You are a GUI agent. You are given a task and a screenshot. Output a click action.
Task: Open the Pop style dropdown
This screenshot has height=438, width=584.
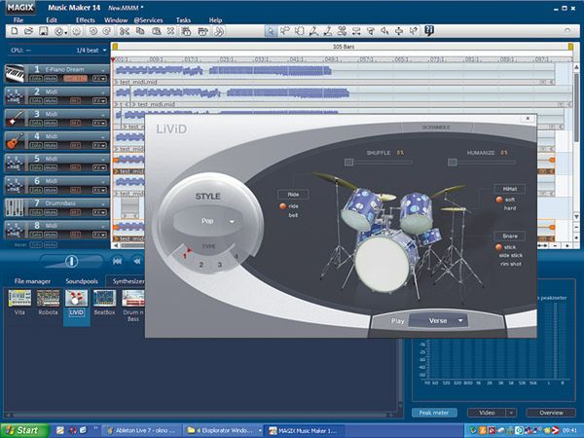233,222
